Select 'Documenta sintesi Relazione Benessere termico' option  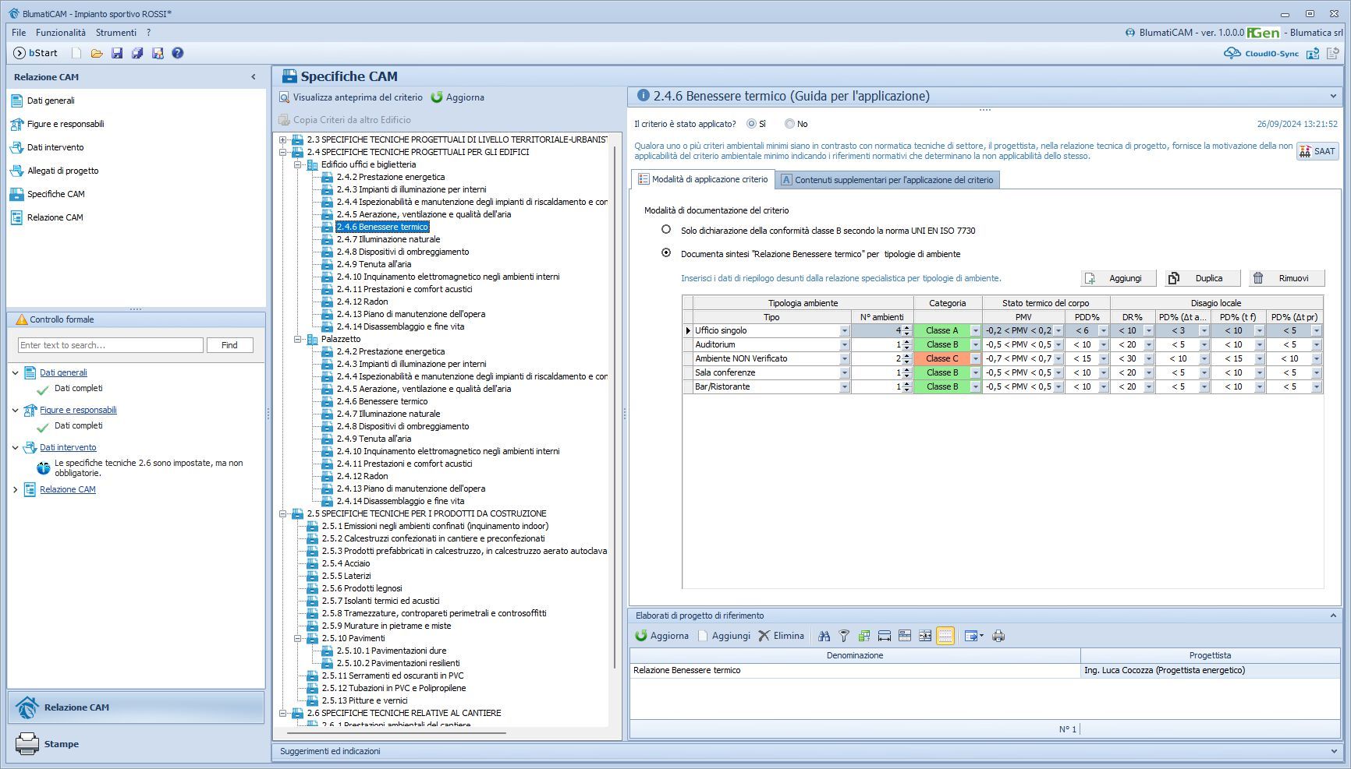click(x=666, y=253)
